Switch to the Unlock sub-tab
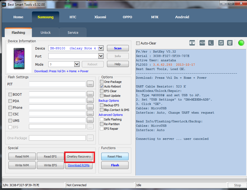The width and height of the screenshot is (247, 190). pyautogui.click(x=46, y=32)
